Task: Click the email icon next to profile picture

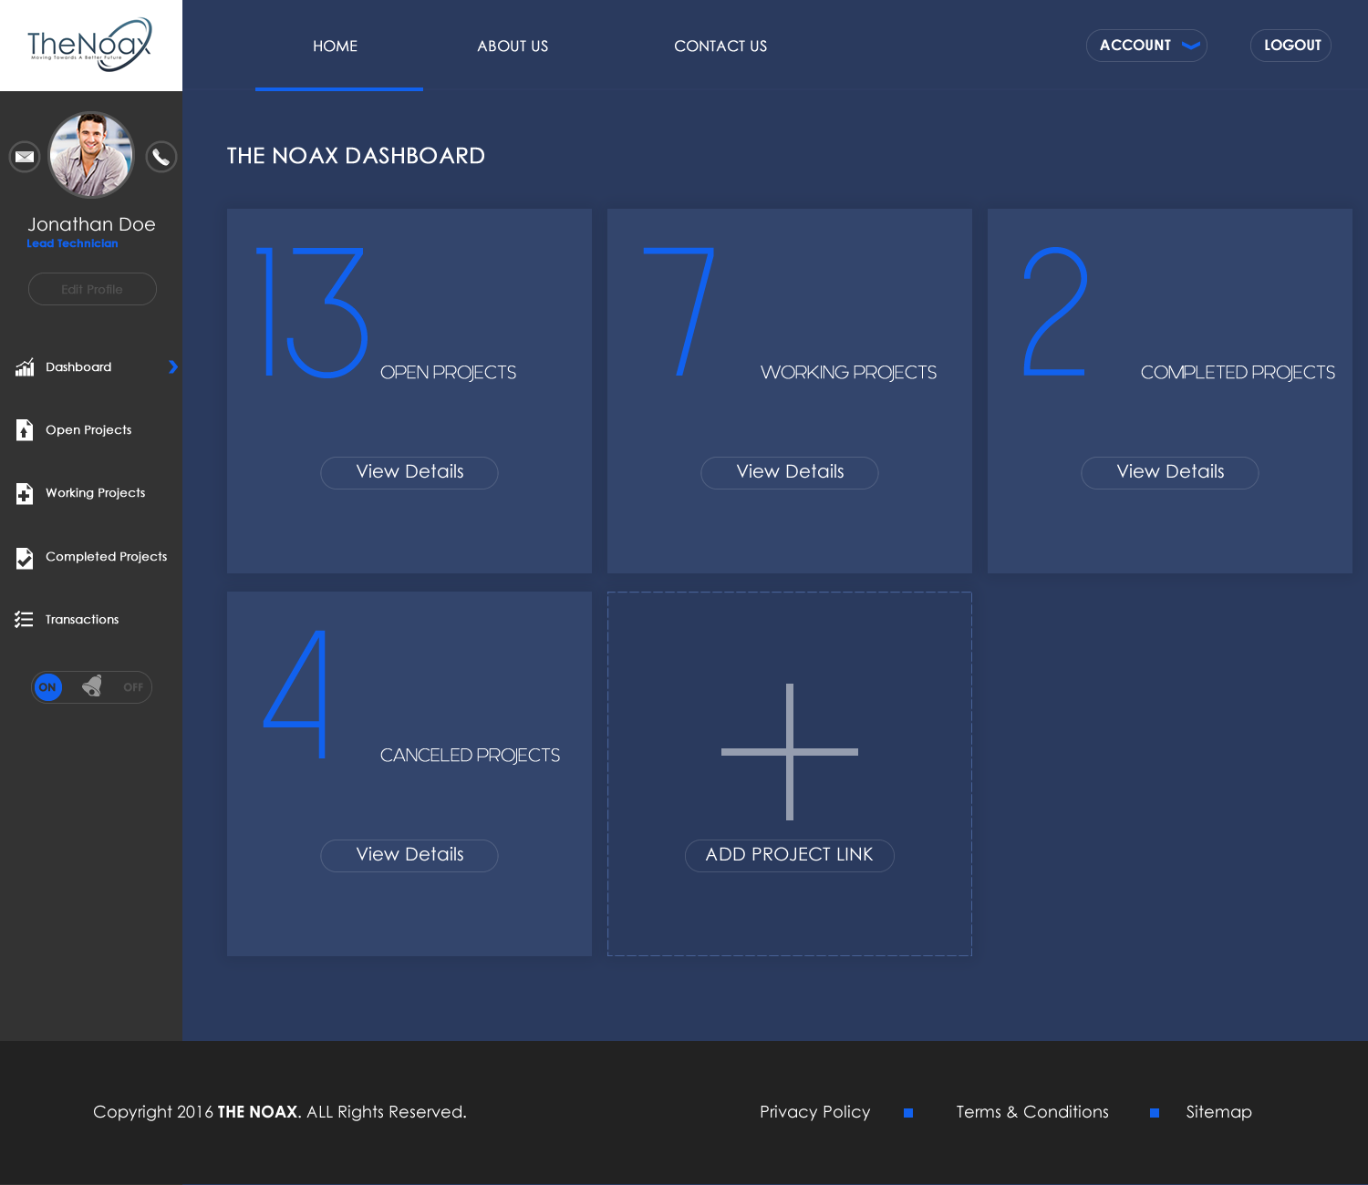Action: (x=24, y=156)
